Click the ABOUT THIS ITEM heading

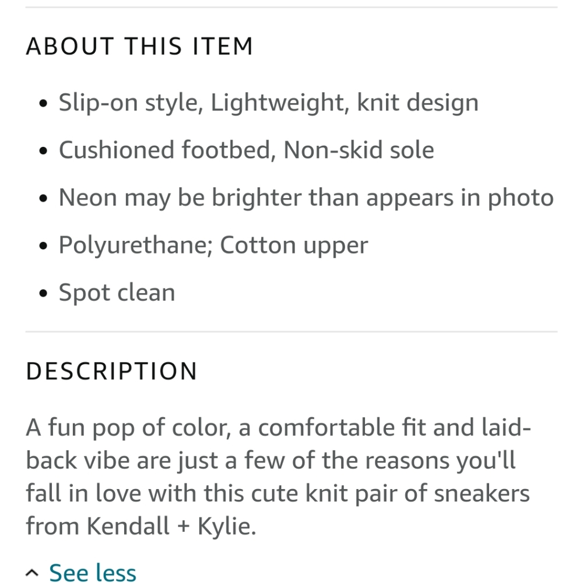click(x=139, y=45)
